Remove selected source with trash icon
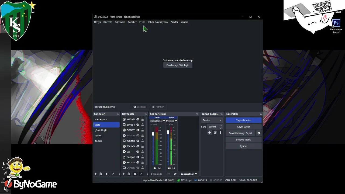The height and width of the screenshot is (194, 345). click(x=129, y=174)
